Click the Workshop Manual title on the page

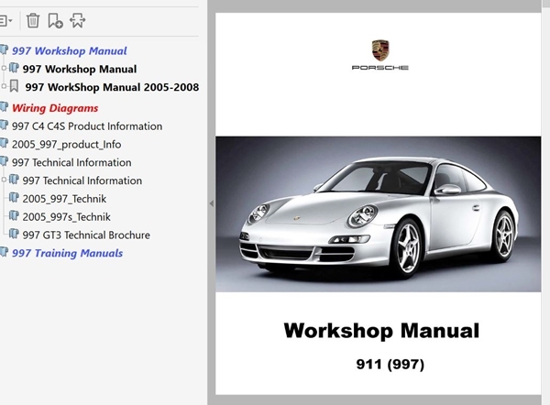pyautogui.click(x=381, y=331)
